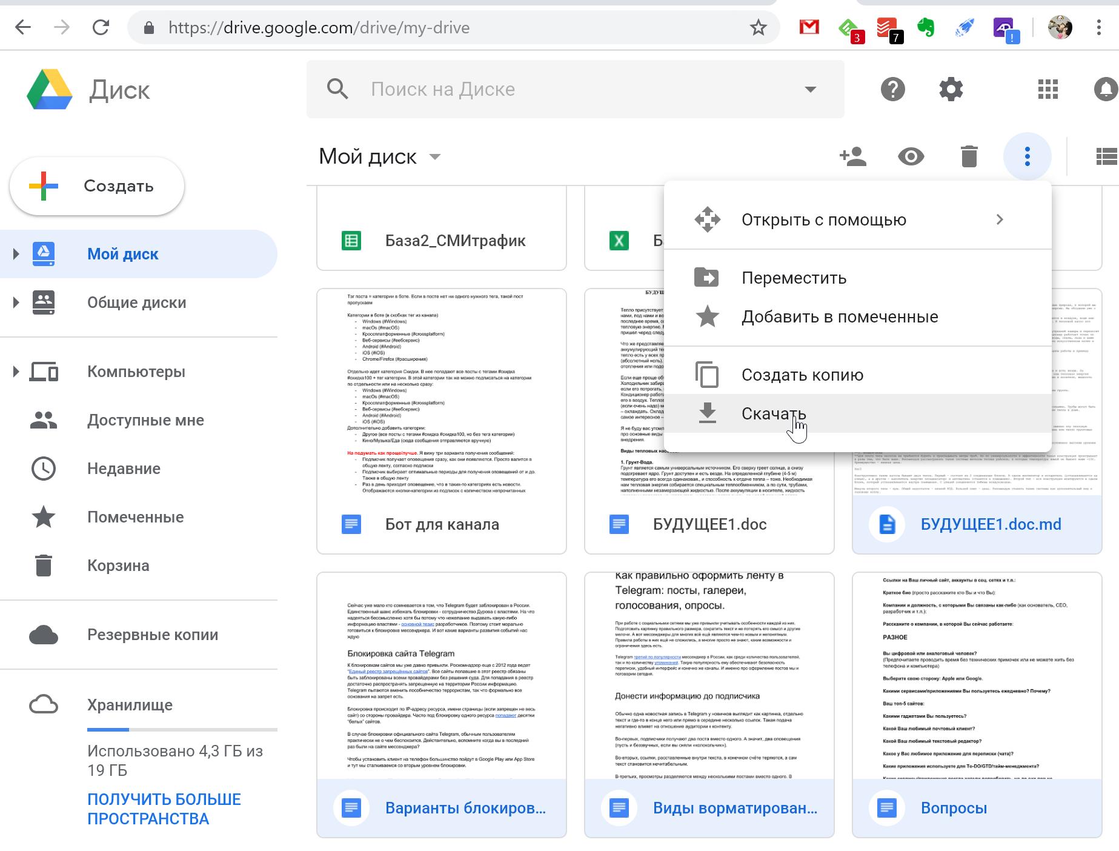Open Chrome three-dot menu
Screen dimensions: 1119x851
point(1098,27)
